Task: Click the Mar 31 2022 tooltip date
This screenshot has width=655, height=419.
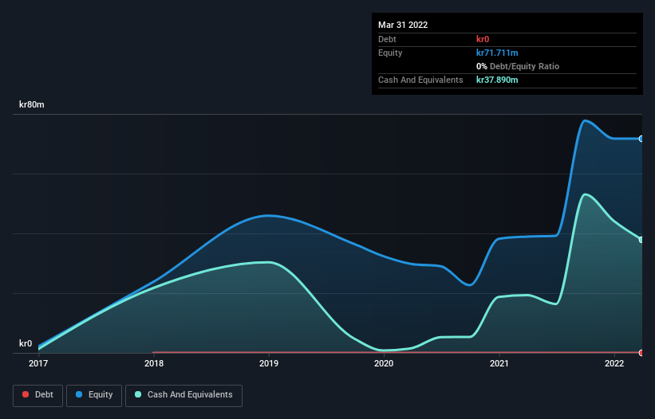Action: (403, 25)
